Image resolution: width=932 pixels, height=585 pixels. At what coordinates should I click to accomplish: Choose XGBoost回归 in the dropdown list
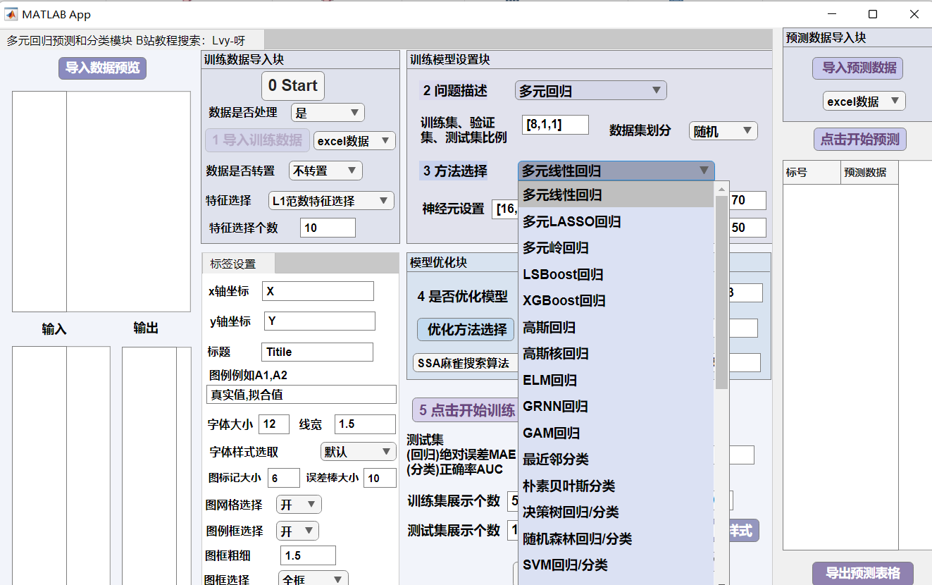564,301
